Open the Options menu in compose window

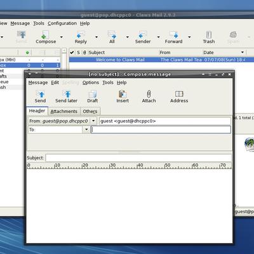[91, 83]
